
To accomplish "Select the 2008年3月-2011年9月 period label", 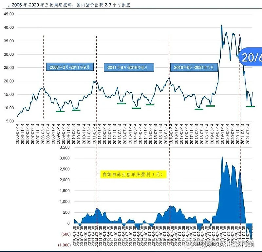I will pyautogui.click(x=70, y=67).
